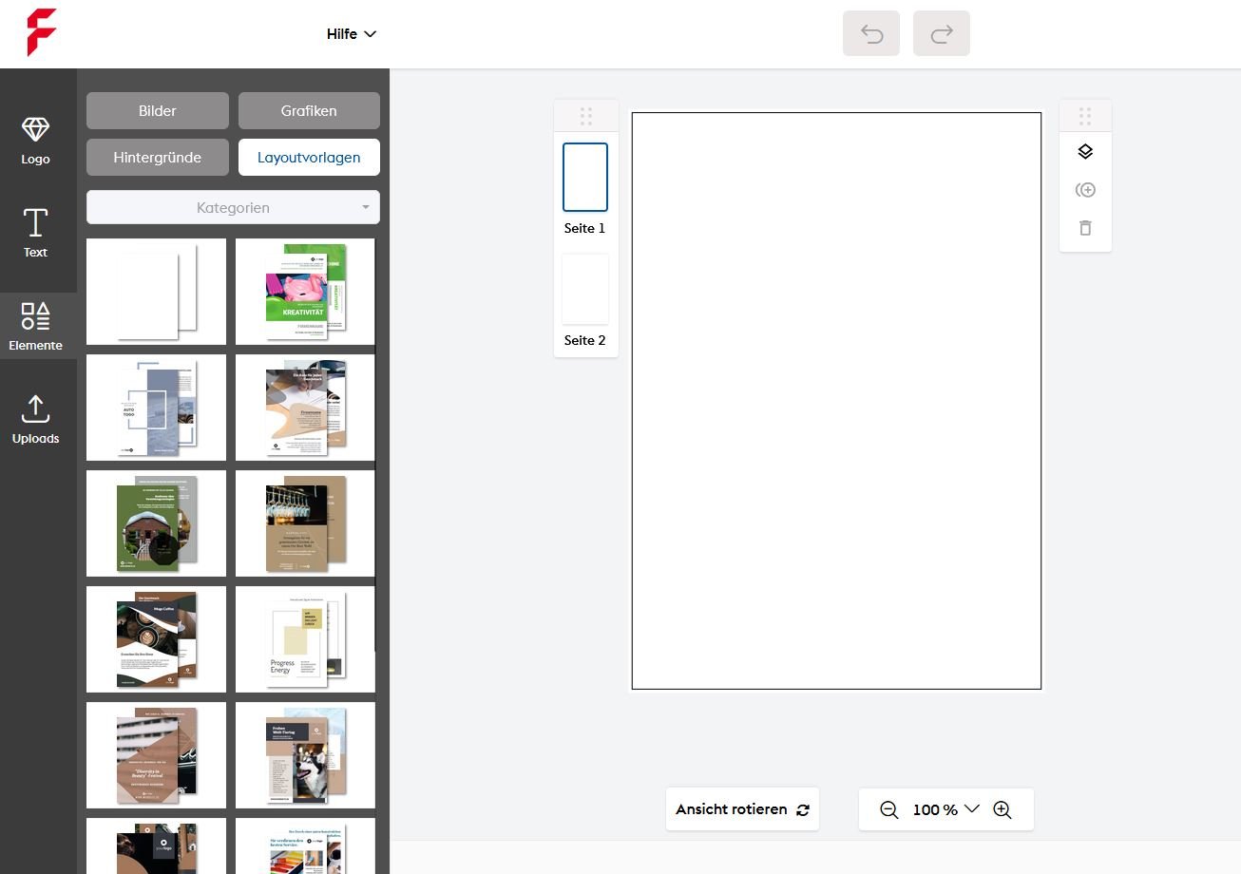Zoom in with the plus magnifier
Viewport: 1241px width, 874px height.
coord(1002,809)
